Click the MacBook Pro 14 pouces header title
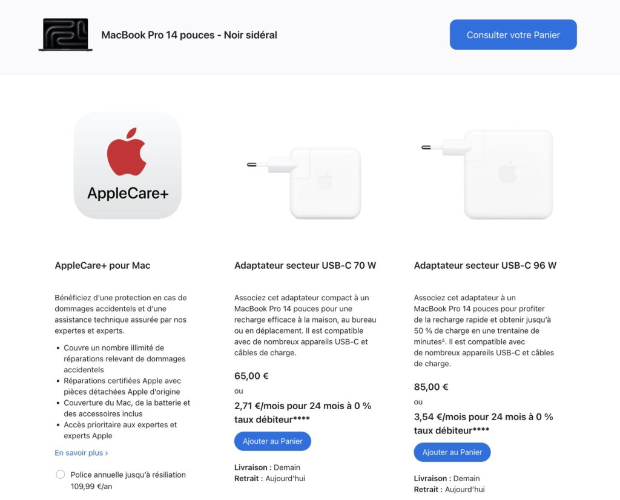 189,35
